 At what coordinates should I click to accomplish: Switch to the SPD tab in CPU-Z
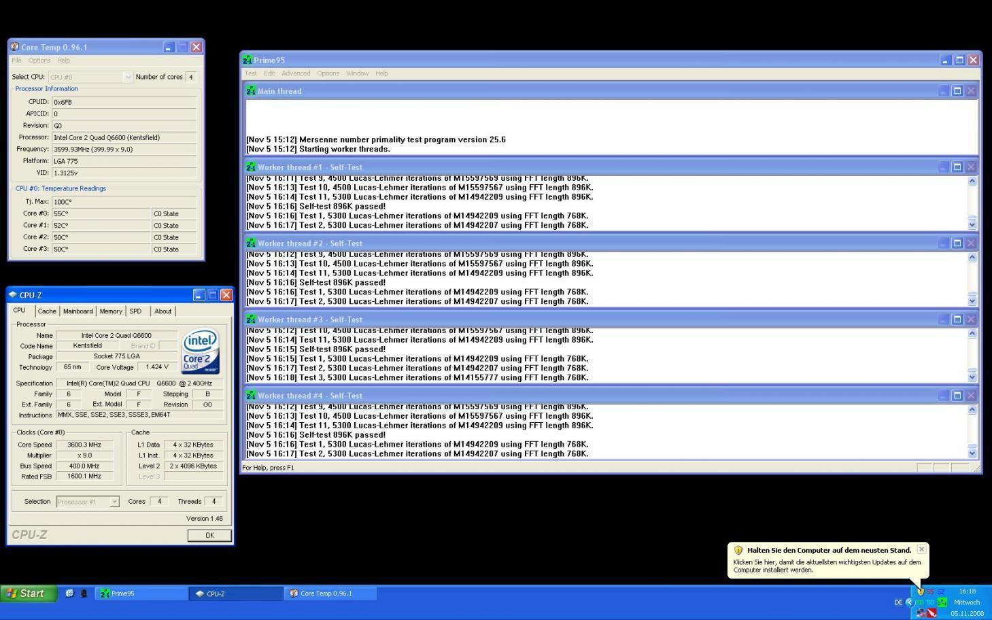(136, 311)
